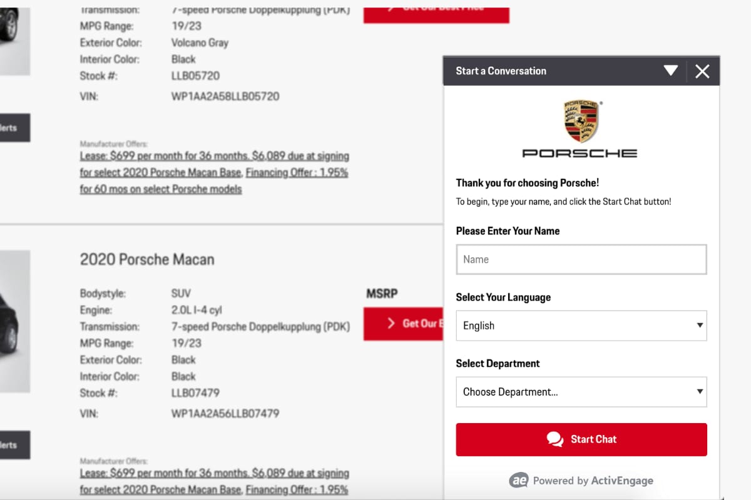Click the alerts button under the Volcano Gray Macan
This screenshot has height=500, width=751.
click(x=14, y=127)
